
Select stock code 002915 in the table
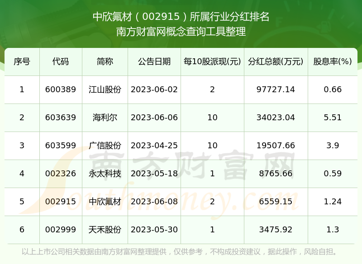61,202
